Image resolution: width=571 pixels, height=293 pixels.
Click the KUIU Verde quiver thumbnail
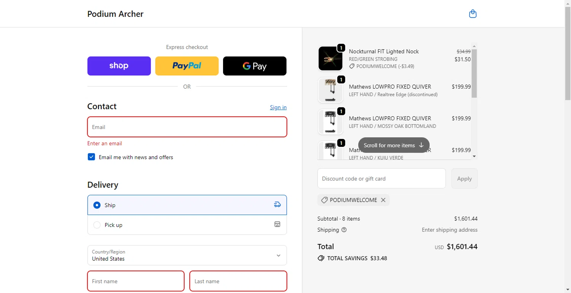330,151
